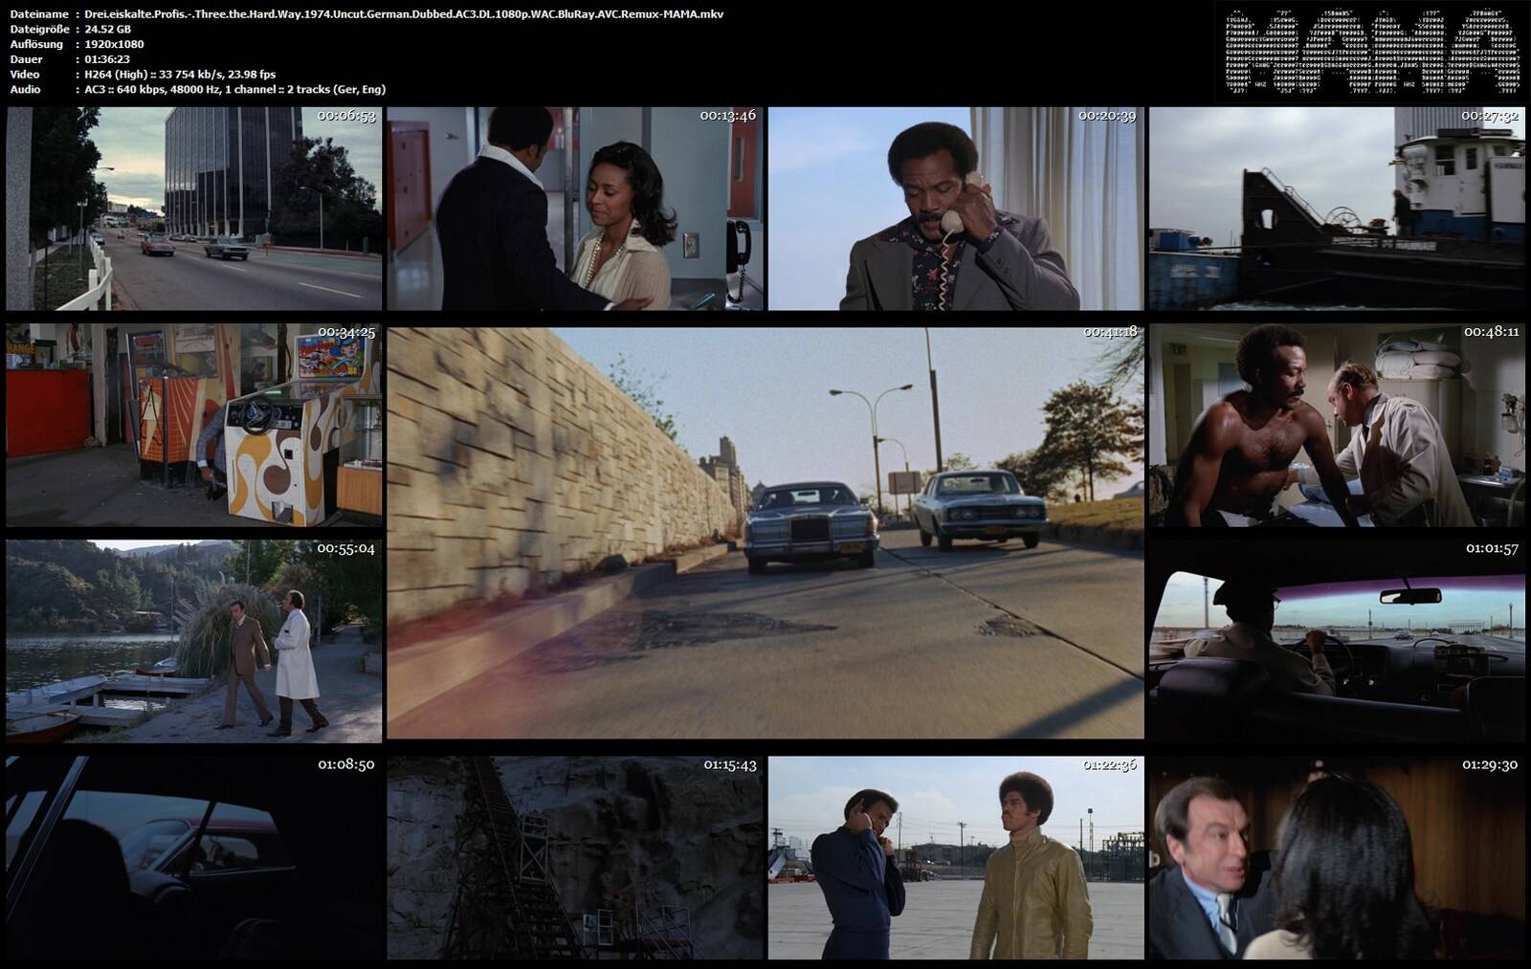Open the arcade machine frame at 00:34:25
The width and height of the screenshot is (1531, 969).
click(194, 425)
